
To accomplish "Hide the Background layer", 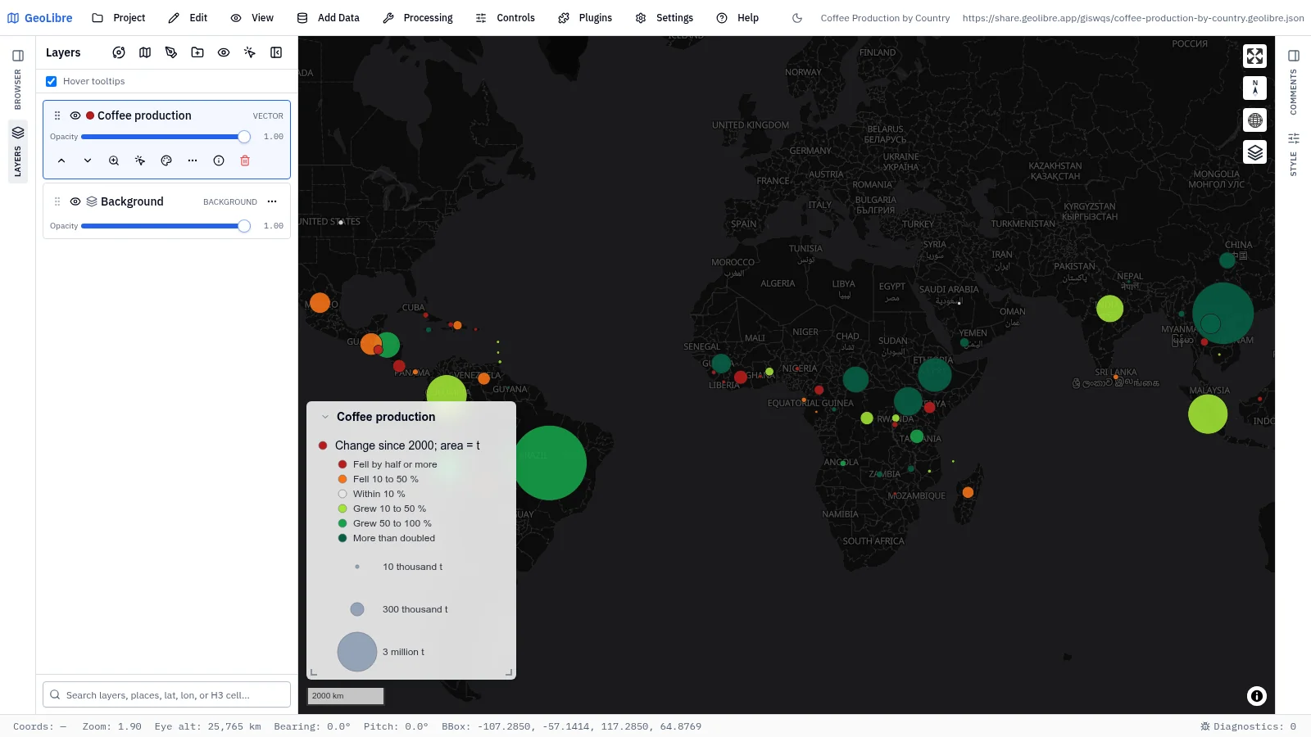I will point(75,201).
